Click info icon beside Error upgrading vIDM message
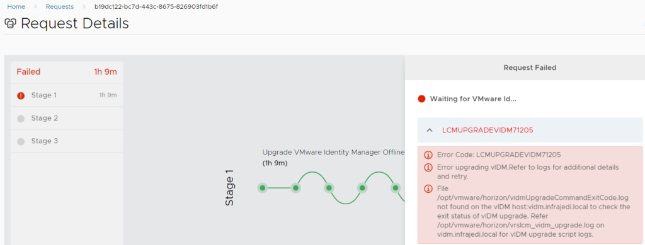 (428, 168)
